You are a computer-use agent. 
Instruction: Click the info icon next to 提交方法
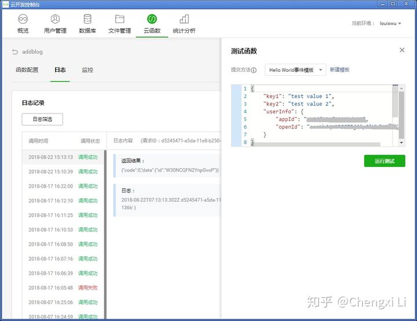tap(254, 70)
